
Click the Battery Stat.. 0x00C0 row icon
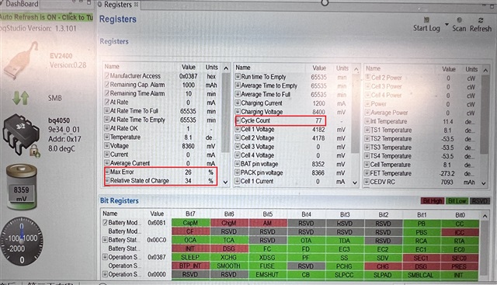pyautogui.click(x=105, y=240)
